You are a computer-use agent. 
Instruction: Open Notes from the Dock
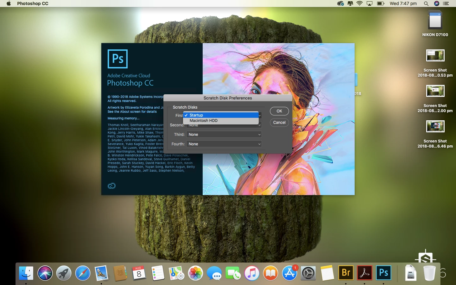[x=327, y=273]
